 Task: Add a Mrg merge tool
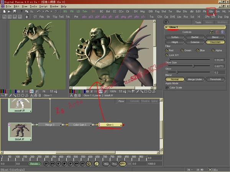[x=142, y=11]
